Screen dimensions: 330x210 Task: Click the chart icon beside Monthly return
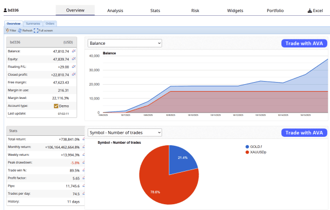pyautogui.click(x=83, y=147)
